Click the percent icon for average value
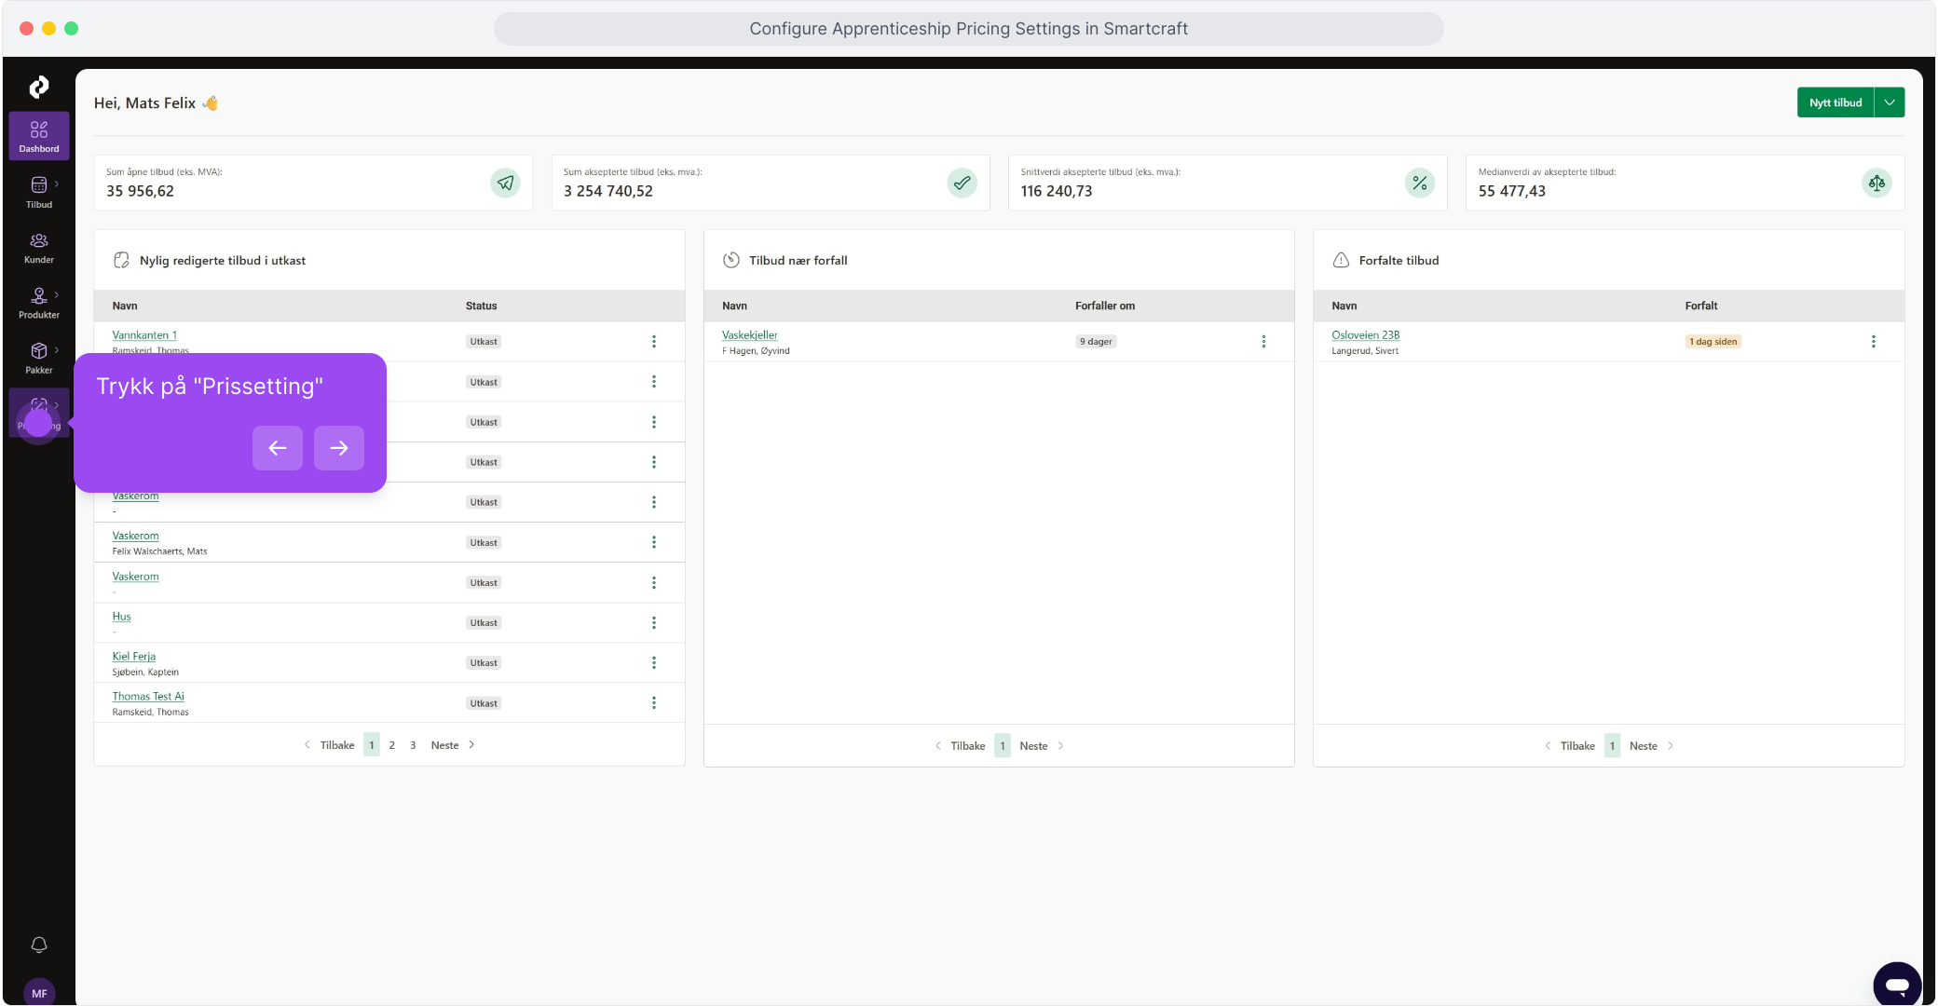The image size is (1938, 1006). point(1420,183)
